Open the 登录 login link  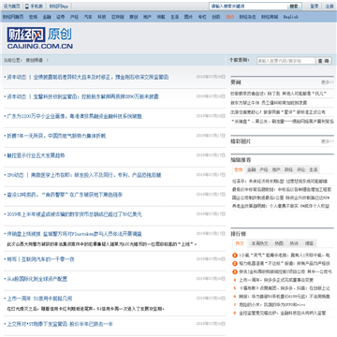(x=315, y=7)
